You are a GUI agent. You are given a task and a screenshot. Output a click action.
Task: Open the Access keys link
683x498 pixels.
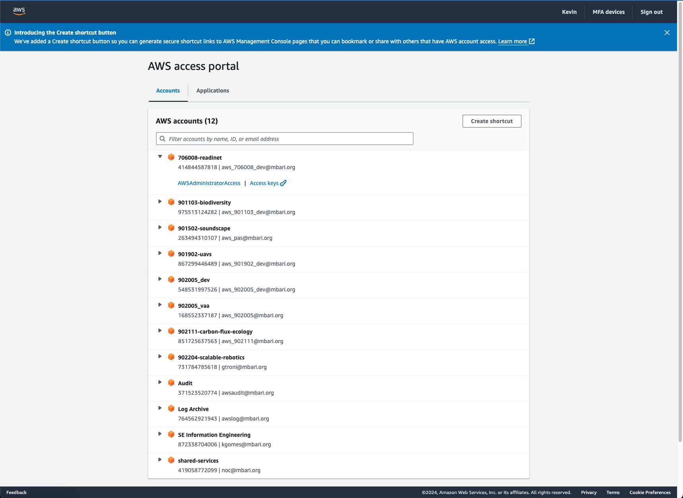tap(264, 183)
